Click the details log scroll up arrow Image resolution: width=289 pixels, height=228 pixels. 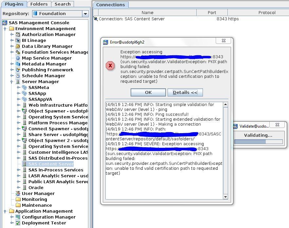pos(226,105)
